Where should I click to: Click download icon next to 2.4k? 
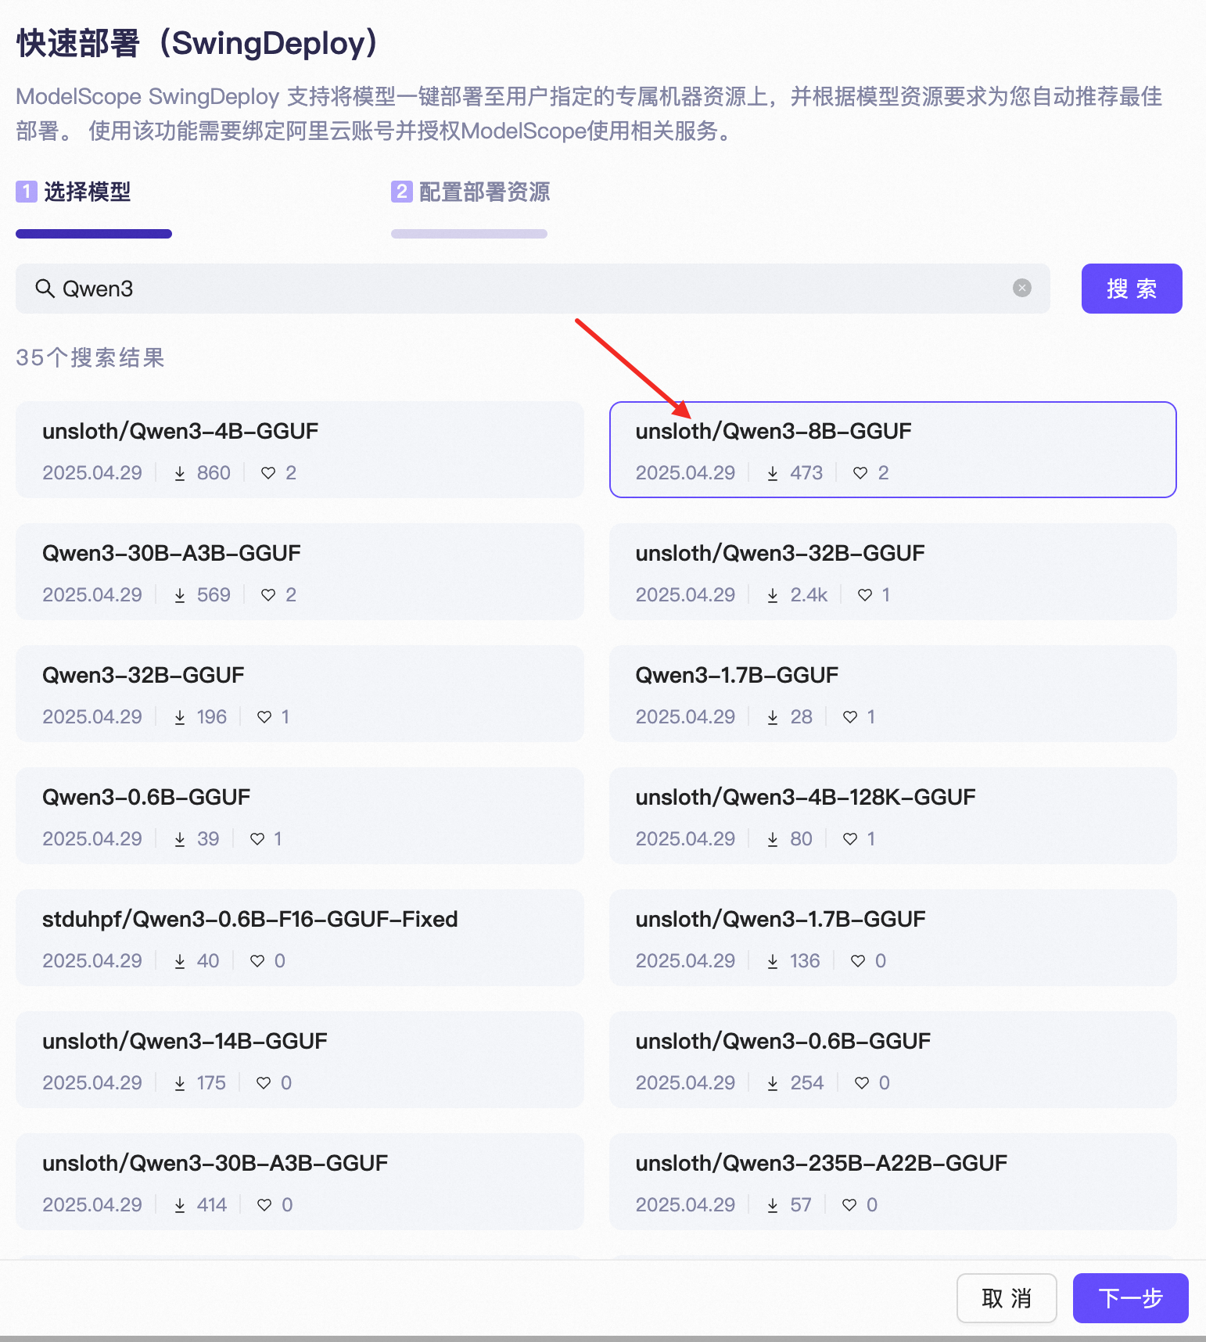(x=773, y=595)
